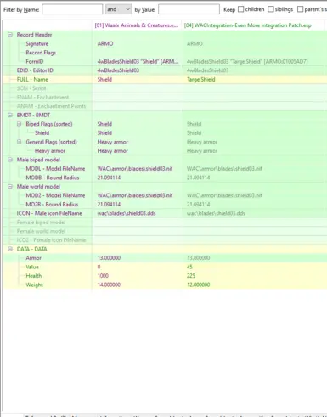The image size is (327, 417).
Task: Select the Signature row label
Action: (x=37, y=43)
